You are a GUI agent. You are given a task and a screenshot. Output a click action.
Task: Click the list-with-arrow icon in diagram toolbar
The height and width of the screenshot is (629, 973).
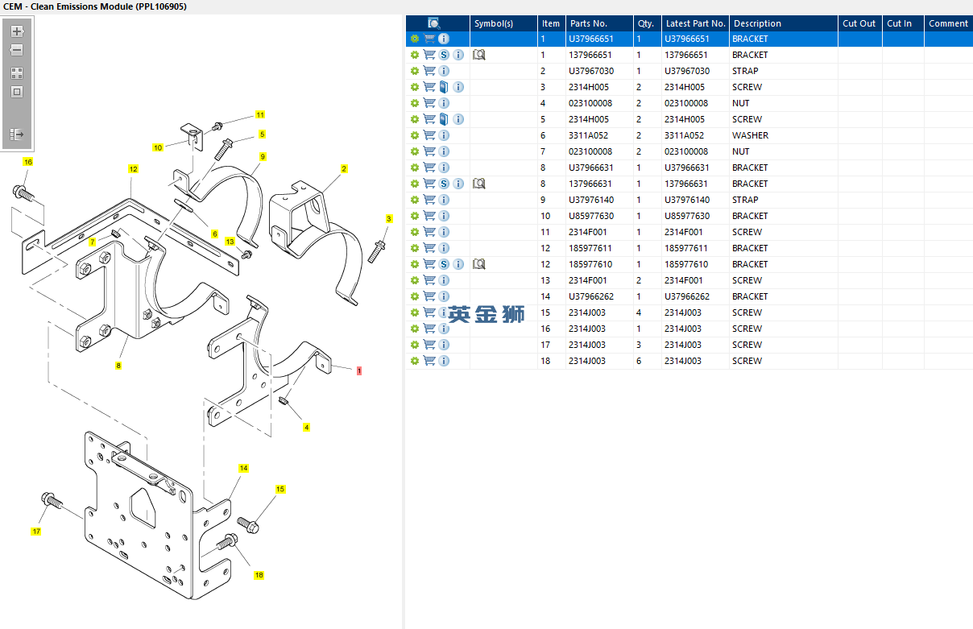(x=16, y=134)
